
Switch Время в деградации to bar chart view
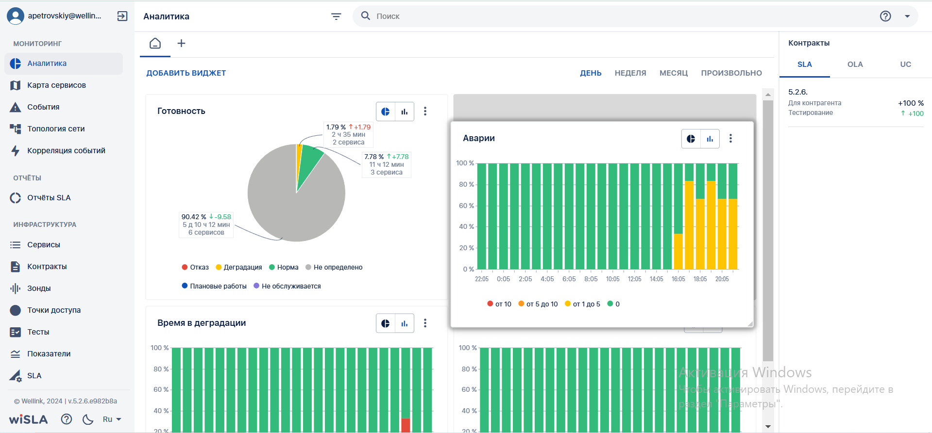click(x=405, y=323)
